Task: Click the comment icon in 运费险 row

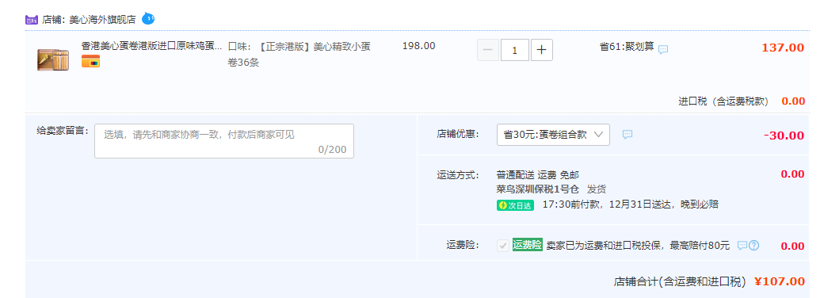Action: tap(742, 246)
